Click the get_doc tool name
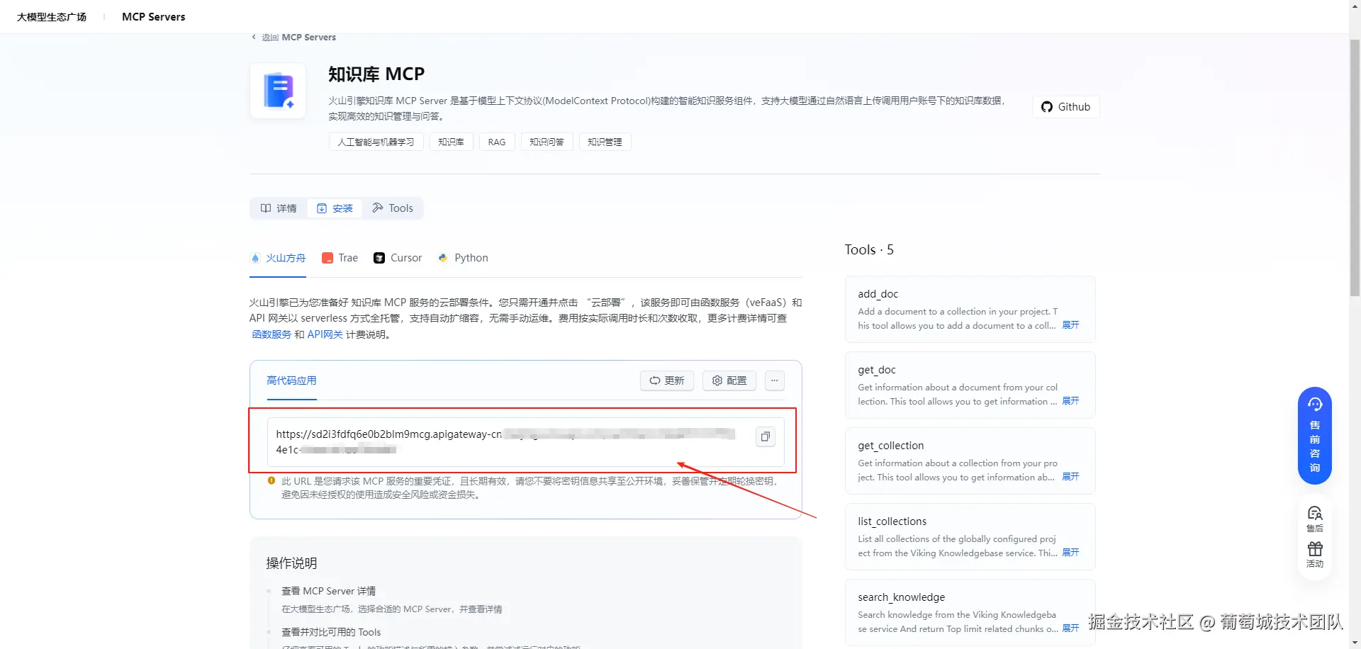This screenshot has width=1361, height=649. click(x=877, y=370)
